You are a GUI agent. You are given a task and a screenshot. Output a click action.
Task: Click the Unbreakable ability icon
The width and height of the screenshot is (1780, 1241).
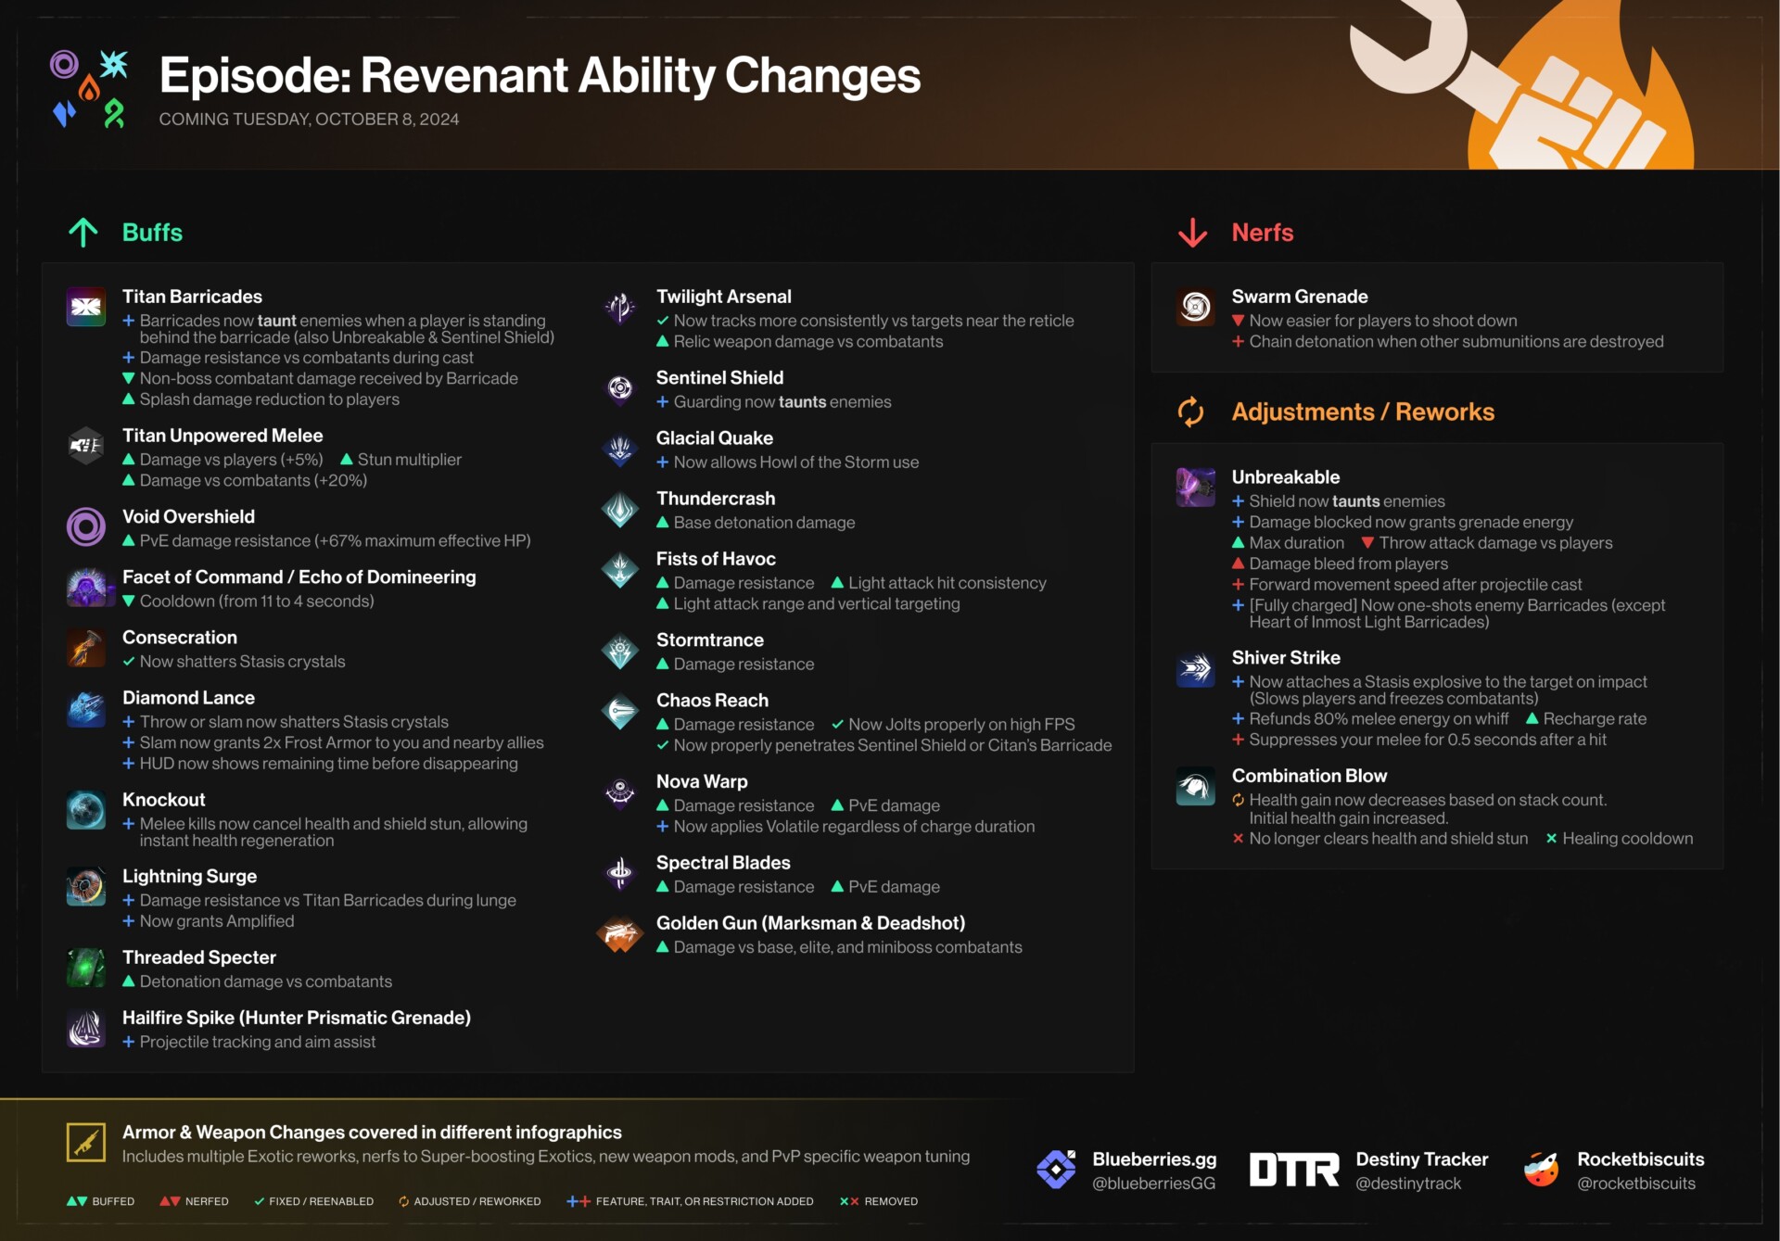[x=1195, y=488]
